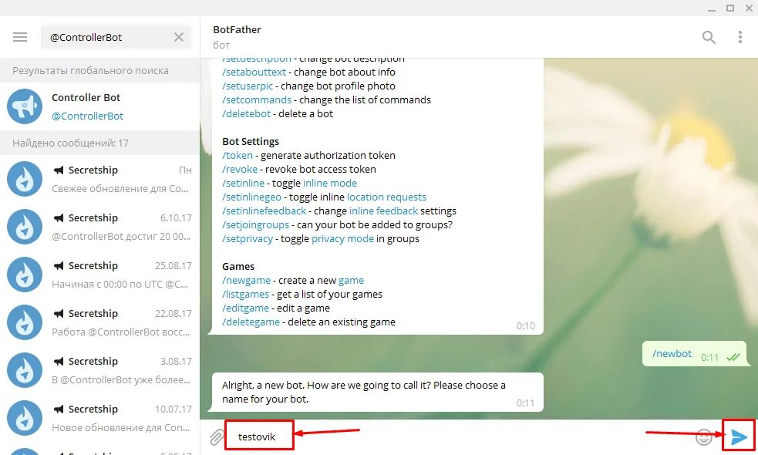Click the Secretship avatar in the 25.08.17 row

click(x=25, y=275)
